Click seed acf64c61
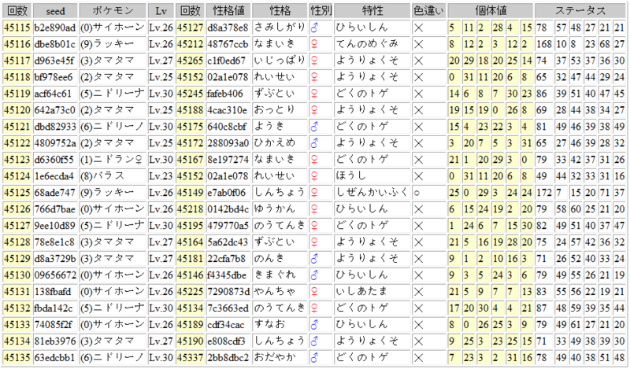Viewport: 630px width, 369px height. (53, 94)
